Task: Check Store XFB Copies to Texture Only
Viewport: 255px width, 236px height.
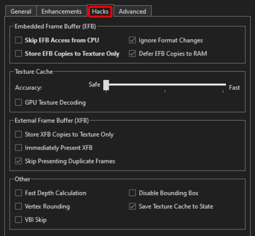Action: point(18,134)
